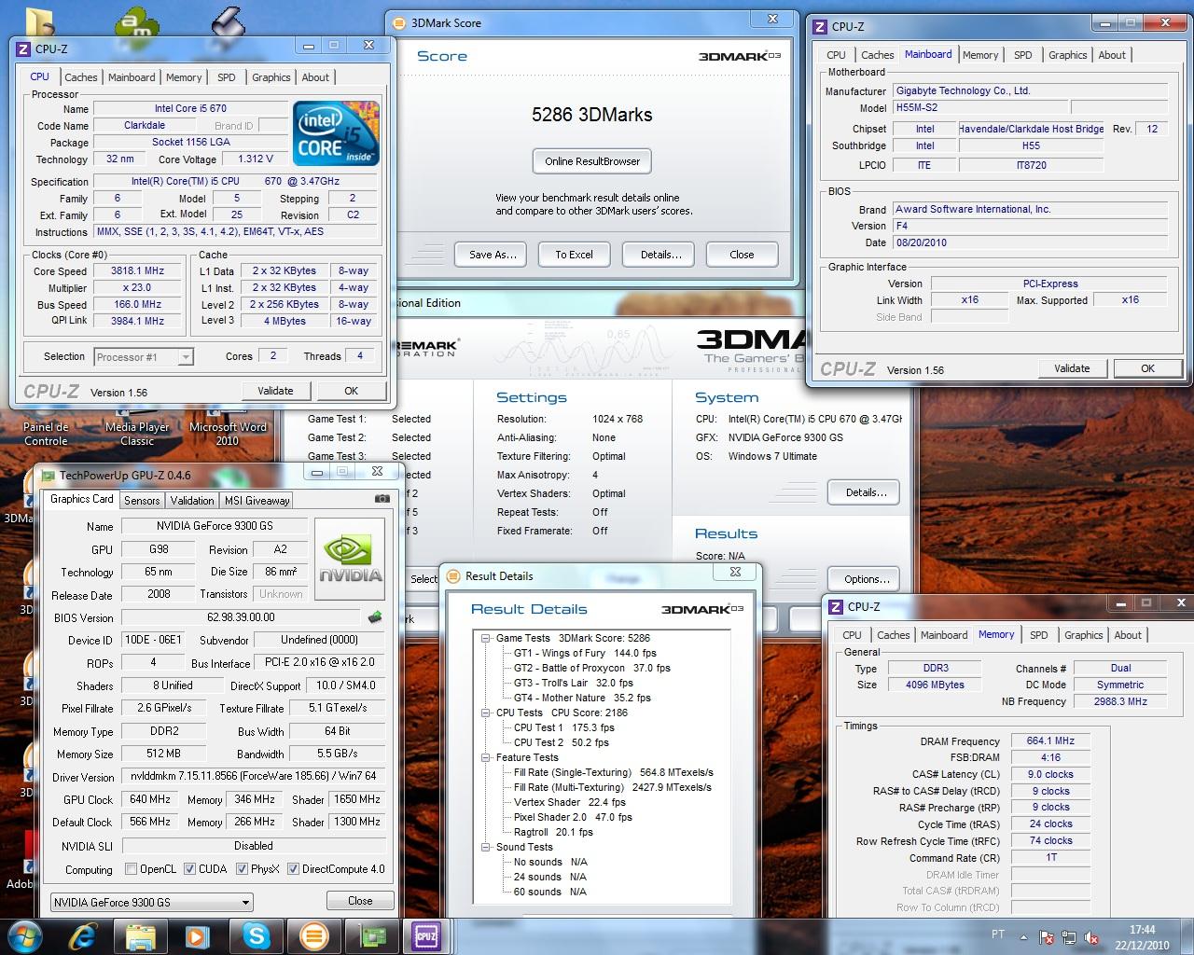Screen dimensions: 1194x955
Task: Click the volume speaker tray icon
Action: [1090, 936]
